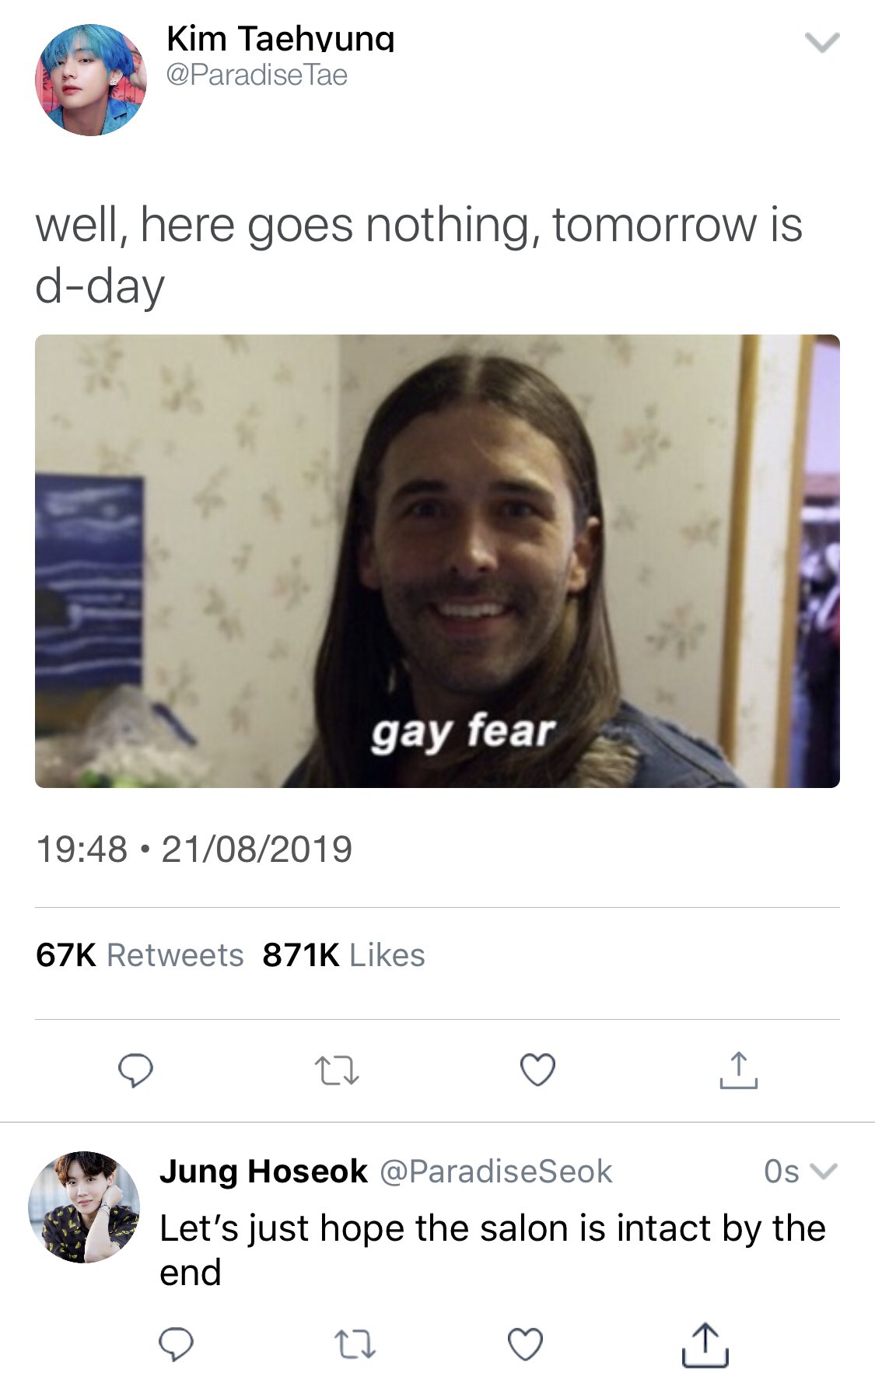Image resolution: width=875 pixels, height=1380 pixels.
Task: View the 871K Likes list
Action: coord(344,955)
